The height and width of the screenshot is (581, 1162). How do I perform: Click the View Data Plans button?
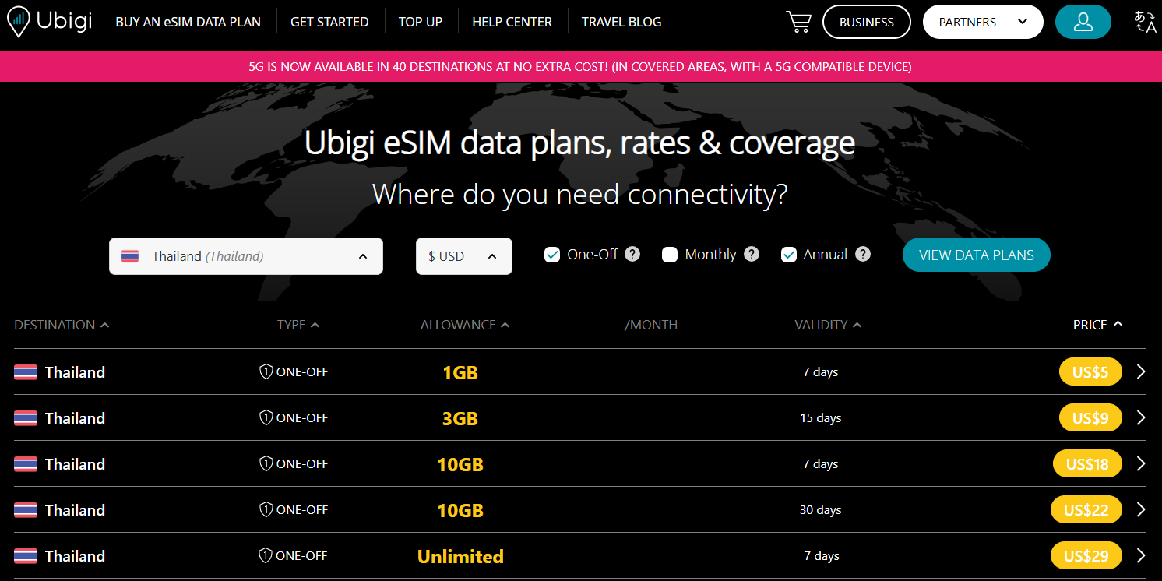pos(977,255)
